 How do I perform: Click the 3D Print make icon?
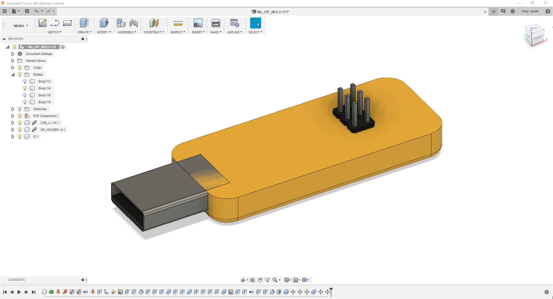coord(216,23)
